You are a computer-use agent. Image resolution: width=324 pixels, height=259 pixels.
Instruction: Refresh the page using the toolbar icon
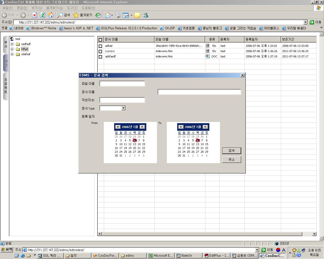coord(42,15)
